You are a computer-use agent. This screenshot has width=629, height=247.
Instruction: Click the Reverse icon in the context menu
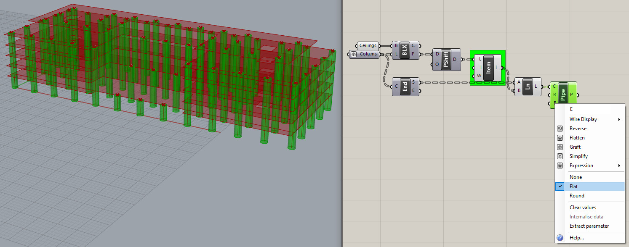[x=560, y=128]
